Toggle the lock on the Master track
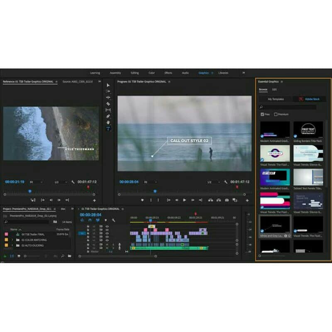The height and width of the screenshot is (332, 332). tap(88, 251)
